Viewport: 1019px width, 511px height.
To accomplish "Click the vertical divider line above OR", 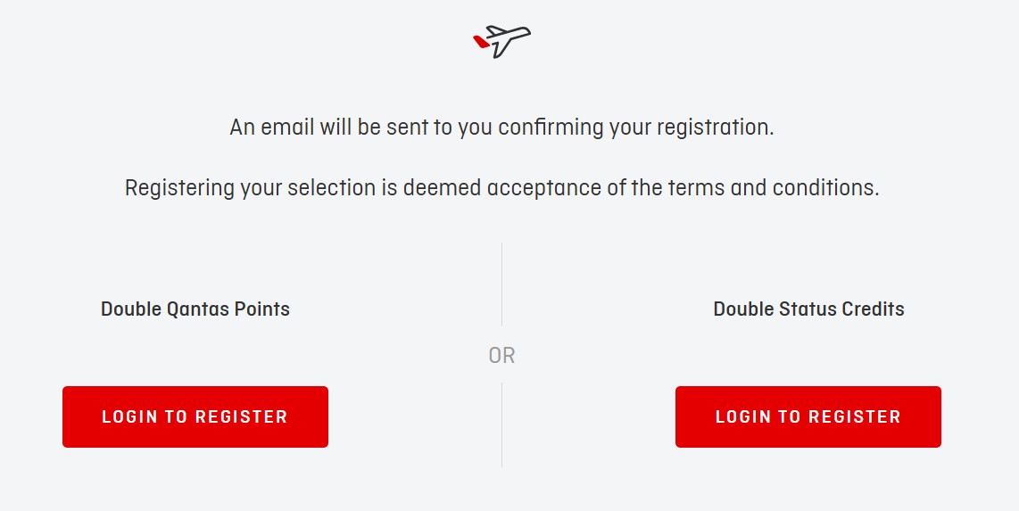I will pyautogui.click(x=501, y=284).
